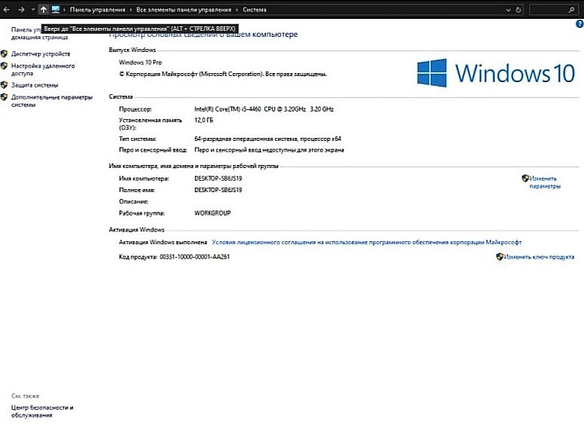584x425 pixels.
Task: Go forward with the right arrow button
Action: point(21,10)
